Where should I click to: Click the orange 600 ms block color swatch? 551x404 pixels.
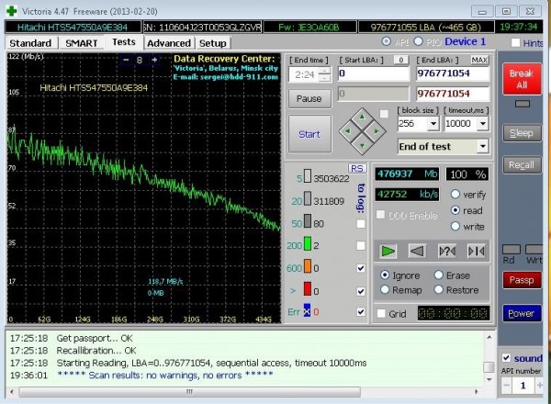tap(306, 268)
